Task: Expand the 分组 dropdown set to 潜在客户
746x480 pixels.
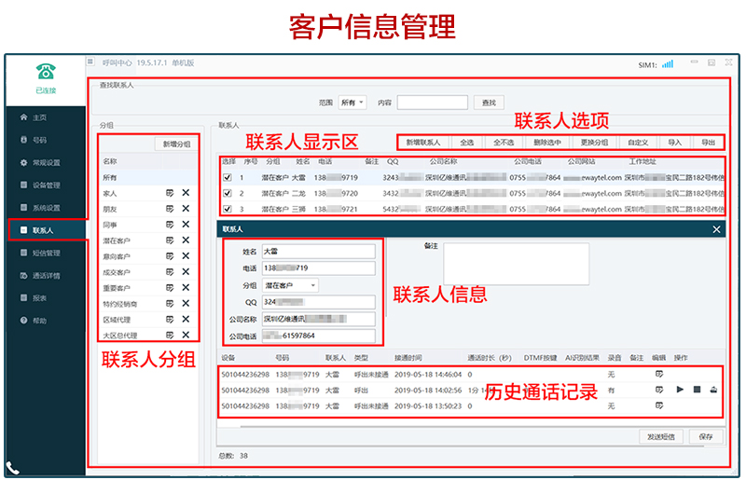Action: click(x=290, y=285)
